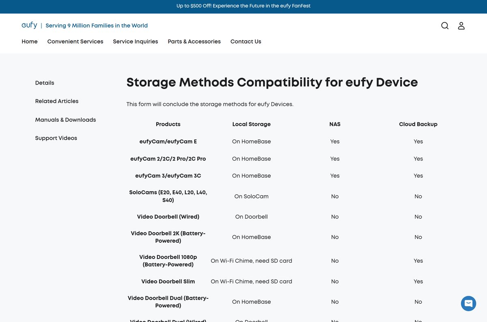Click local storage value for Video Doorbell Slim
487x322 pixels.
252,281
